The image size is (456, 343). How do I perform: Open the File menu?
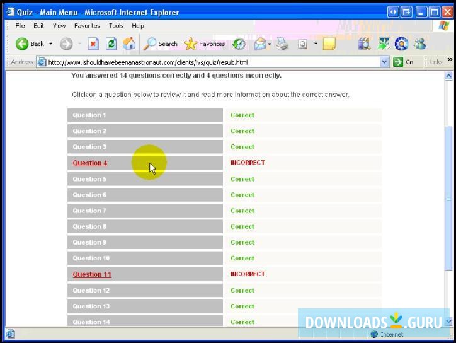tap(20, 26)
